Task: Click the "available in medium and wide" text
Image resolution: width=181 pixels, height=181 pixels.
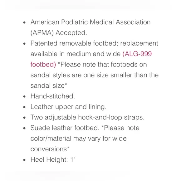Action: [x=76, y=54]
